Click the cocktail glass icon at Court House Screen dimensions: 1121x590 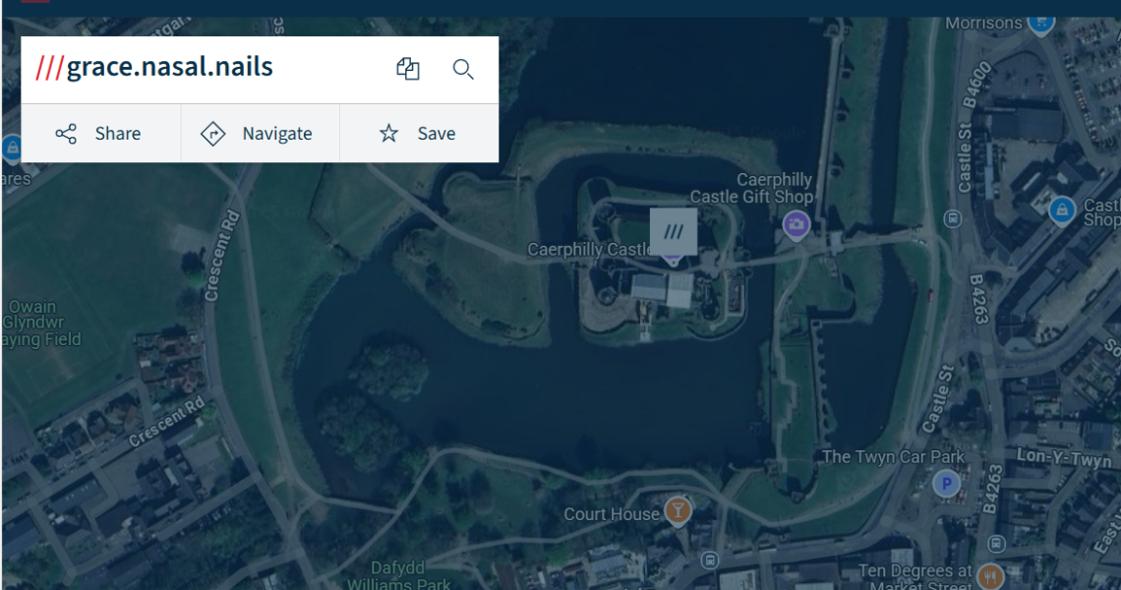[x=677, y=511]
